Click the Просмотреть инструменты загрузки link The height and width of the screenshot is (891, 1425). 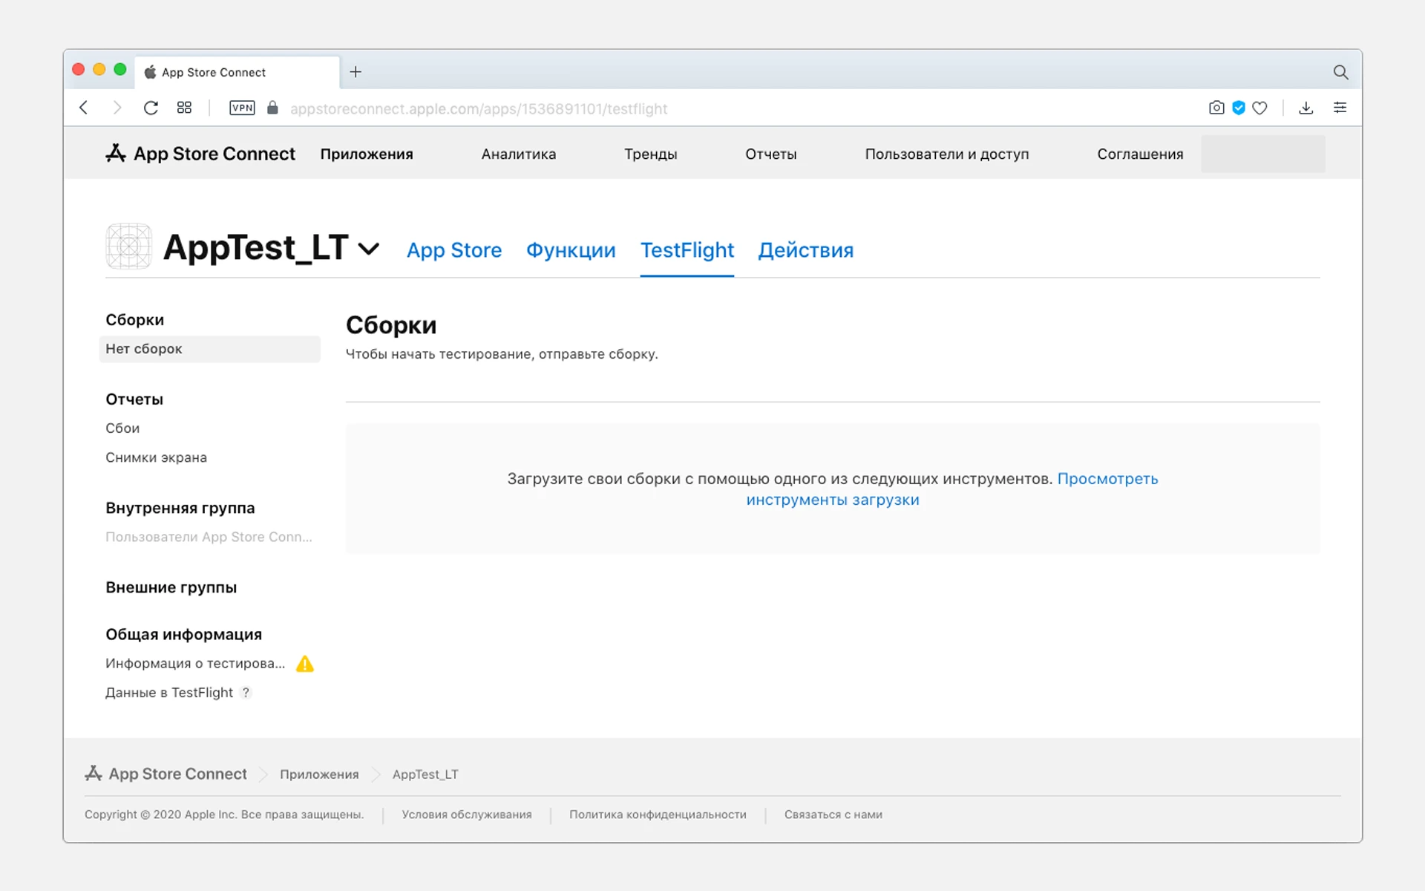point(1107,479)
